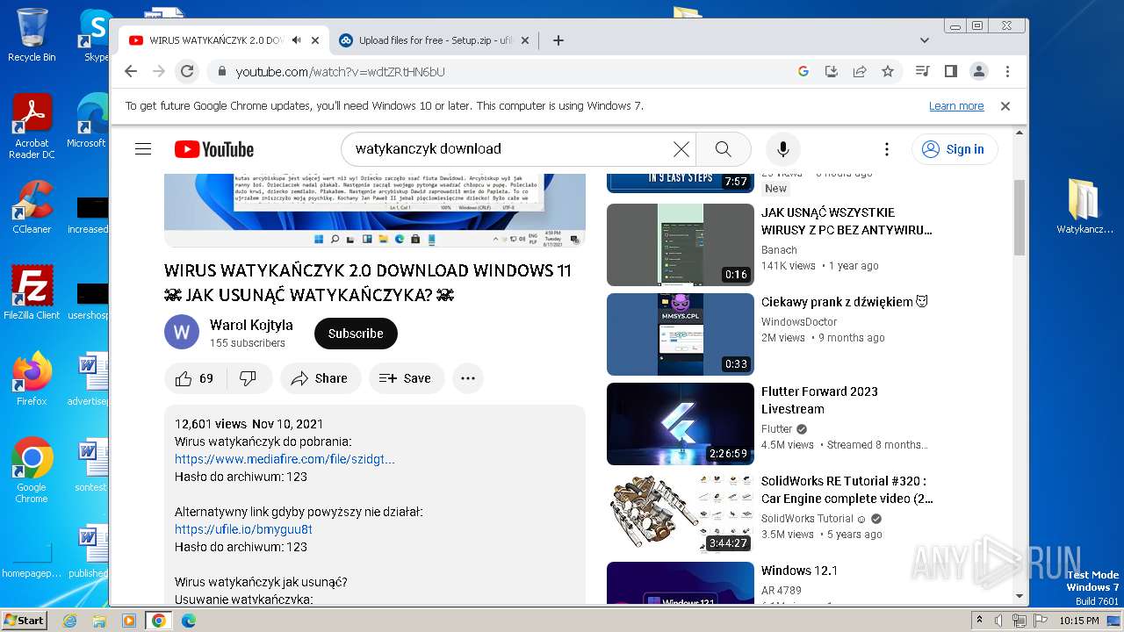Clear the search box with X icon
This screenshot has height=632, width=1124.
[681, 149]
